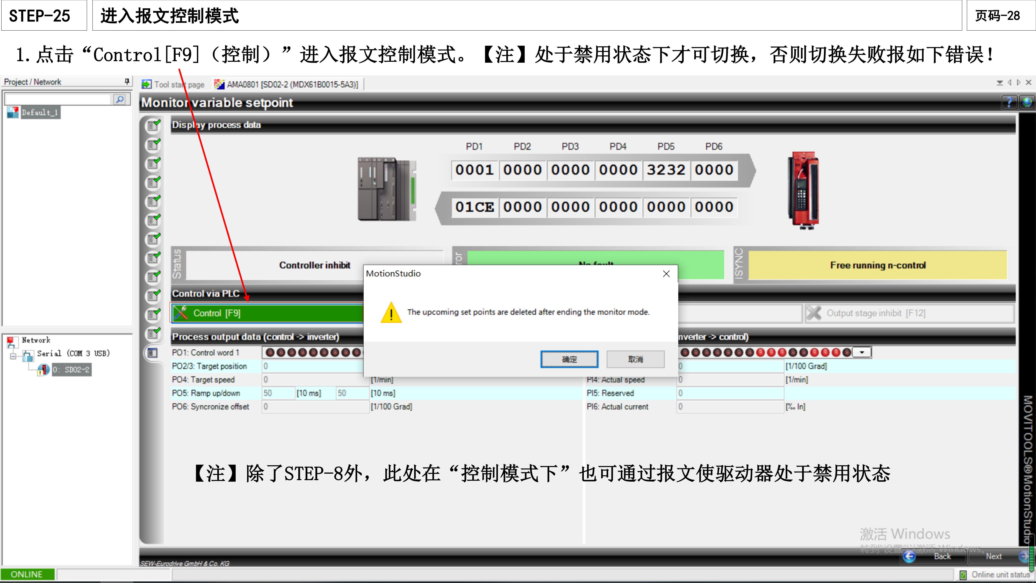Close the active document tab
The width and height of the screenshot is (1036, 583).
(1029, 82)
